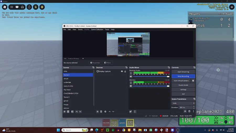The image size is (236, 133).
Task: Adjust Mic/Aux volume slider
Action: point(151,86)
